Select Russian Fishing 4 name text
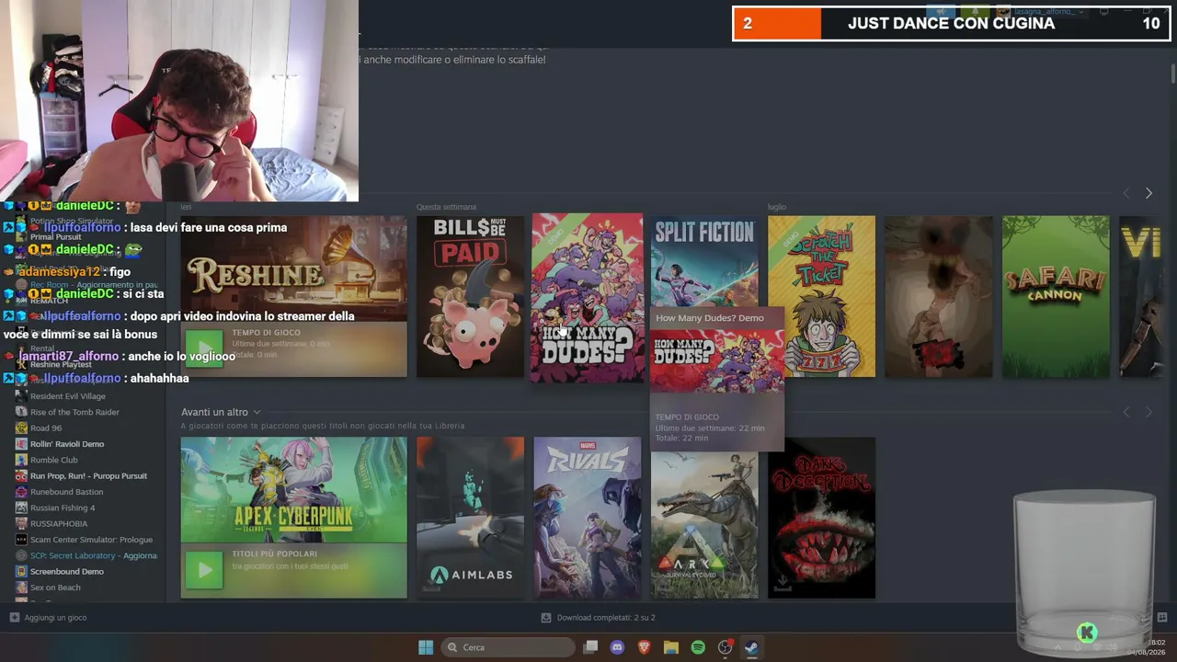 click(x=63, y=508)
